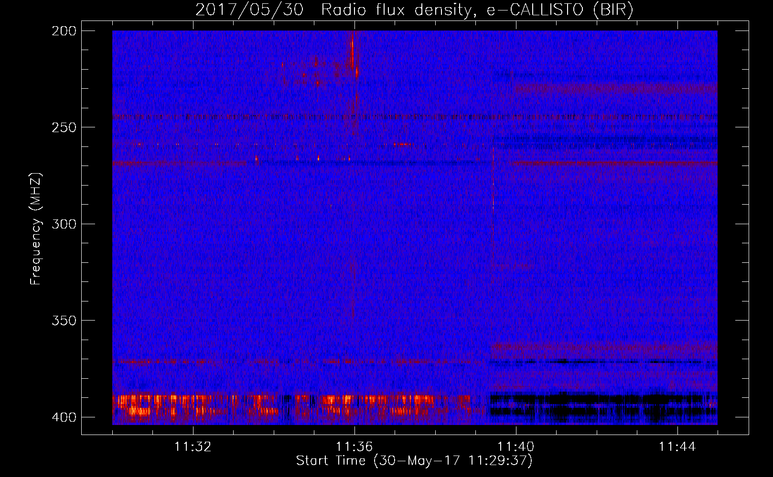The height and width of the screenshot is (477, 773).
Task: Click the 11:40 time tick label
Action: tap(516, 447)
